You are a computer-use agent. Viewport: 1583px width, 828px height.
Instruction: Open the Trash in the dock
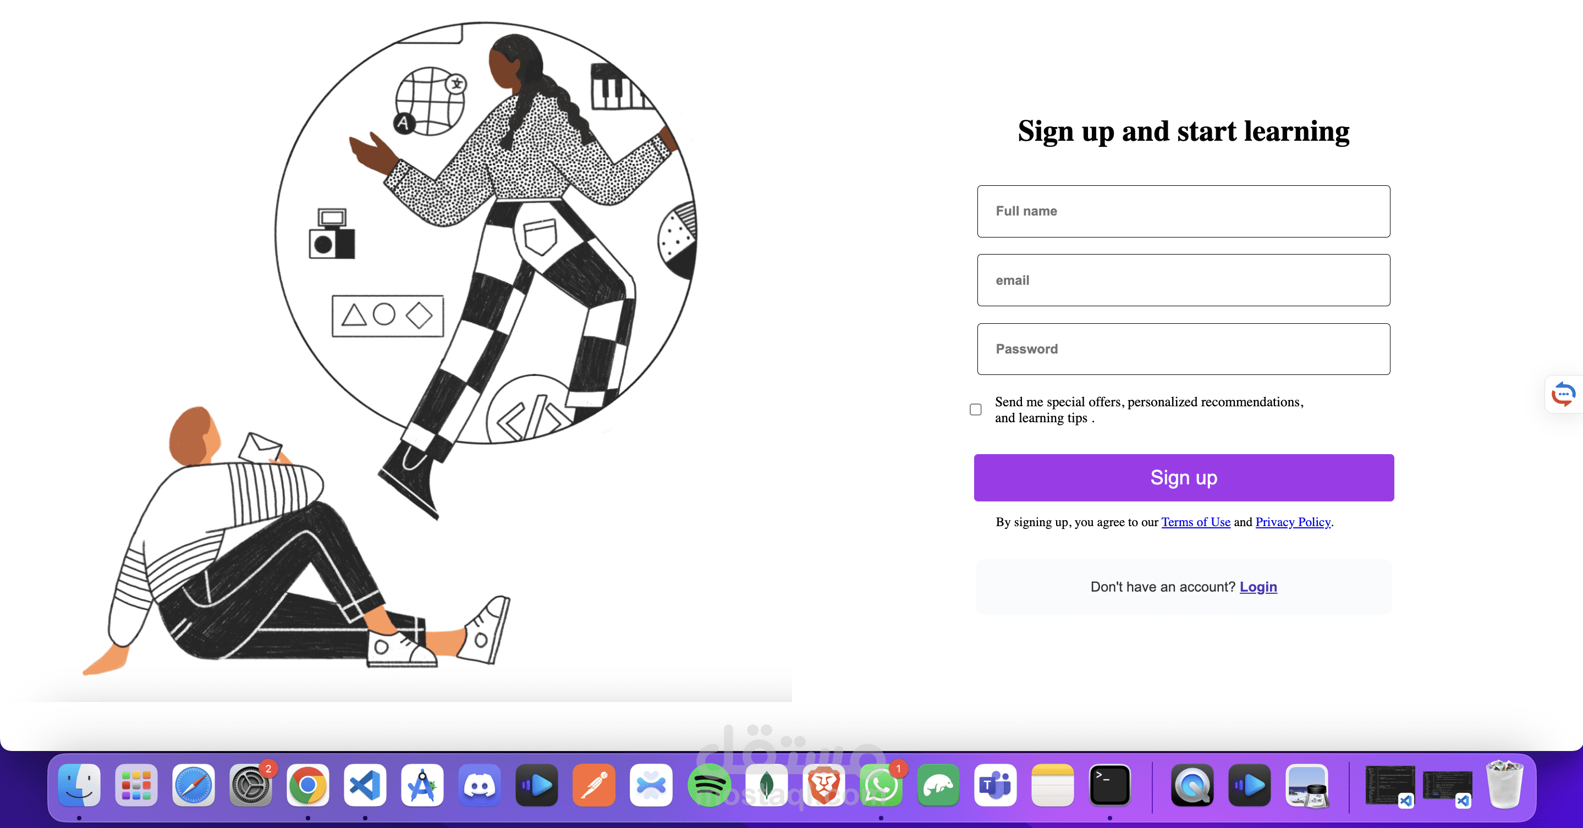[1504, 785]
